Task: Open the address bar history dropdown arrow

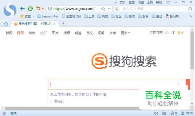Action: pos(109,9)
